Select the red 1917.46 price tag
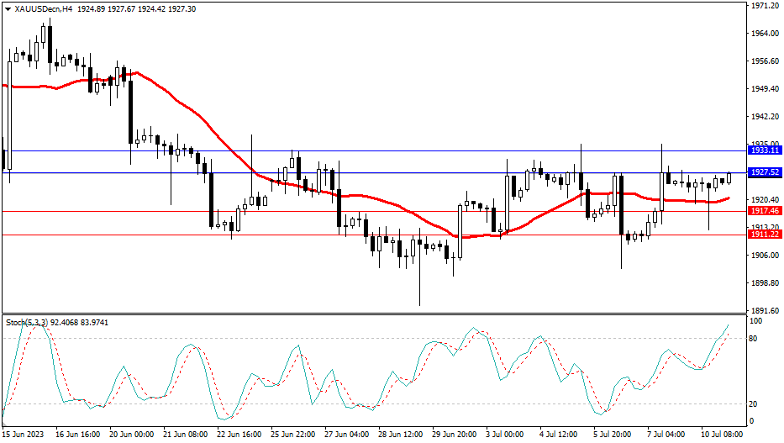This screenshot has height=443, width=784. click(x=765, y=211)
